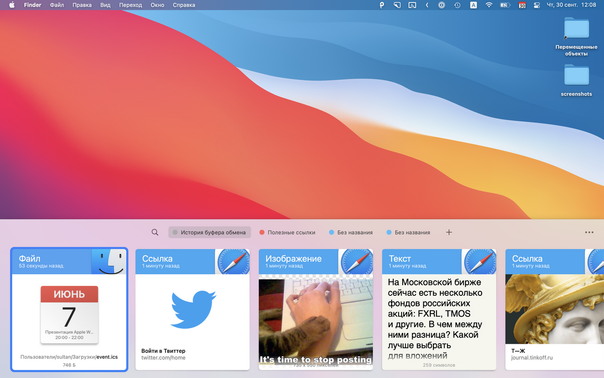604x378 pixels.
Task: Open the three-dot more options menu
Action: click(589, 232)
